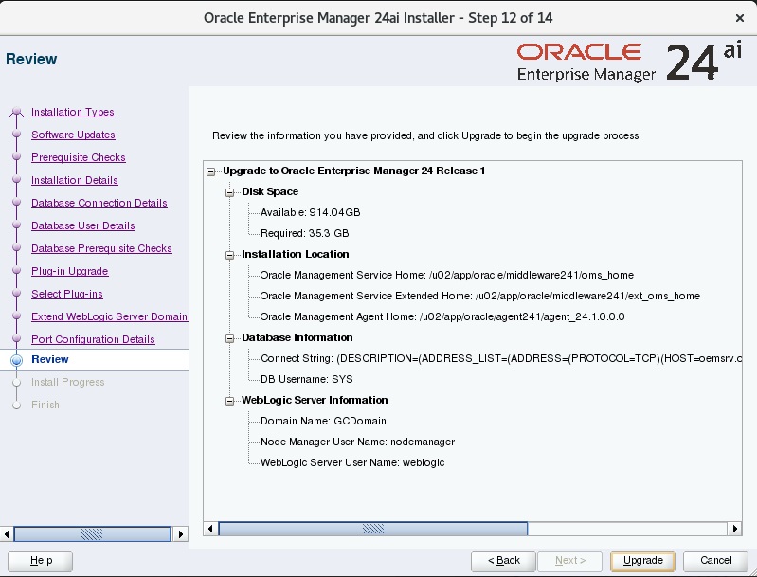Select the Database Information heading
This screenshot has height=577, width=757.
(x=297, y=337)
